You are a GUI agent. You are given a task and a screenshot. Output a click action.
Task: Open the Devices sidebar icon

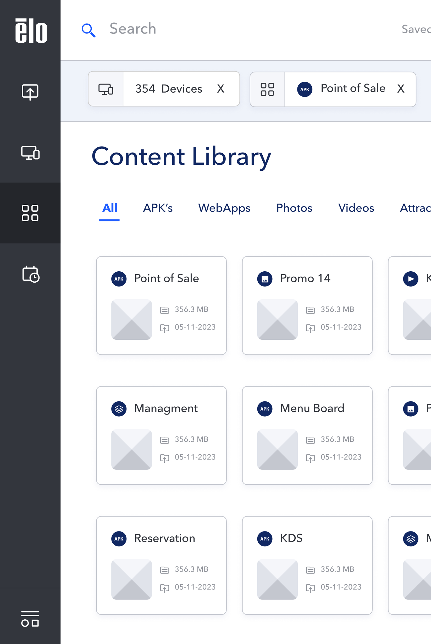coord(30,153)
